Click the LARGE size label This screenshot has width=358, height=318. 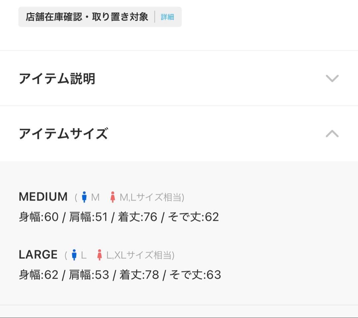click(x=38, y=255)
